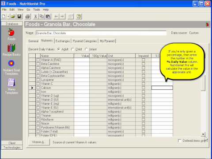Viewport: 212px width, 159px height.
Task: Open the dropdown arrow beside New icon
Action: pos(8,16)
